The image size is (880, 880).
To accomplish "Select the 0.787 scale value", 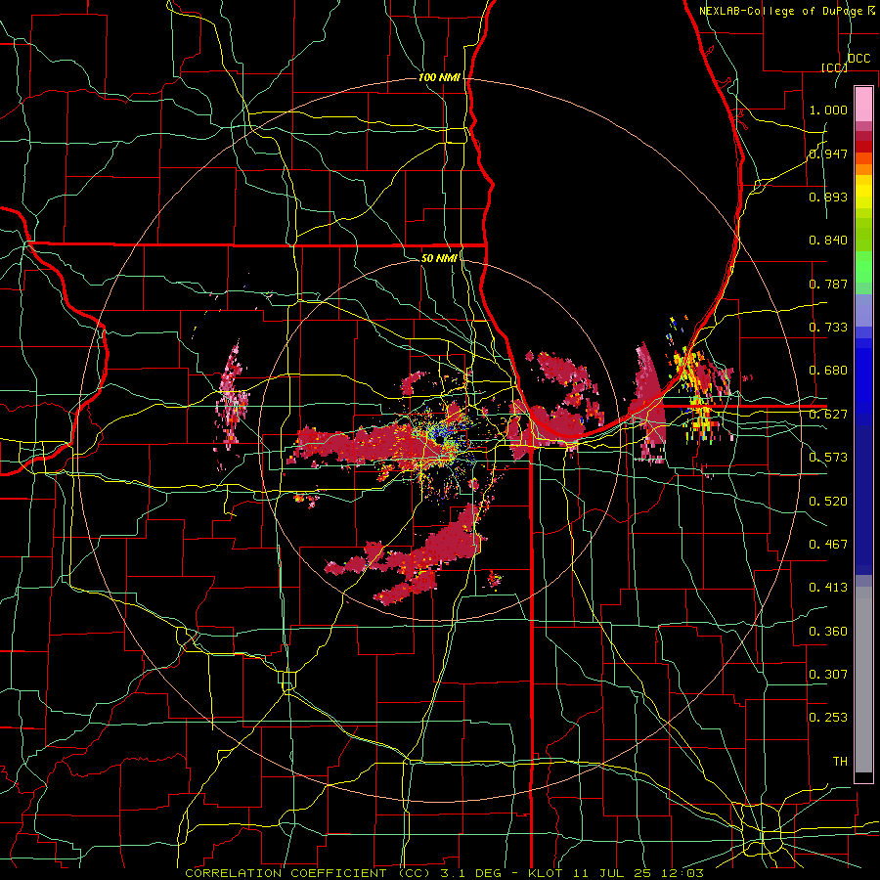I will pos(828,284).
